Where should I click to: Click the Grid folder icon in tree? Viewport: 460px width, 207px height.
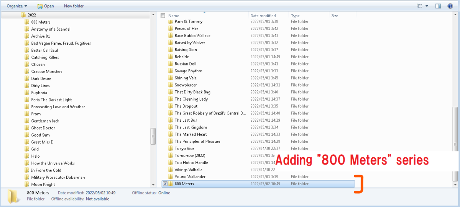27,149
